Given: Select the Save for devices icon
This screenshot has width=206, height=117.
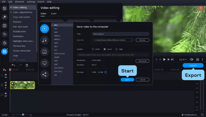Looking at the screenshot, I should tap(45, 52).
